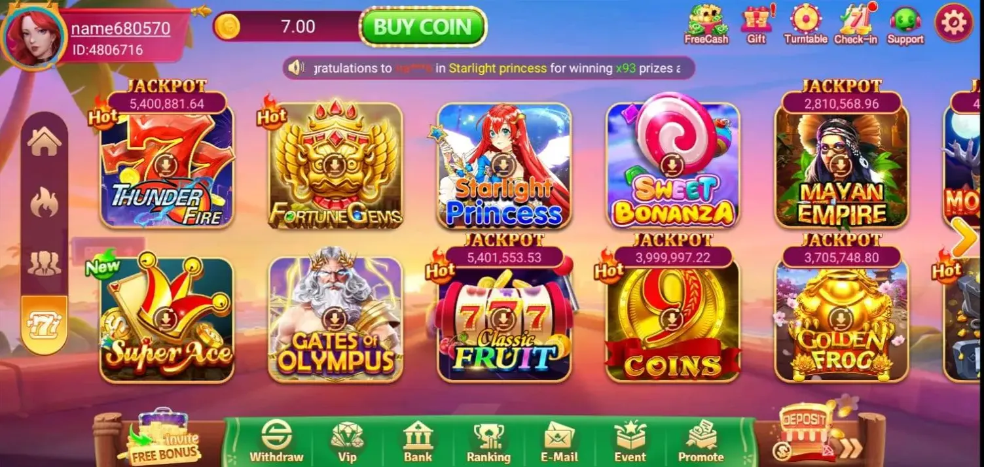Open the Withdraw option

point(276,441)
